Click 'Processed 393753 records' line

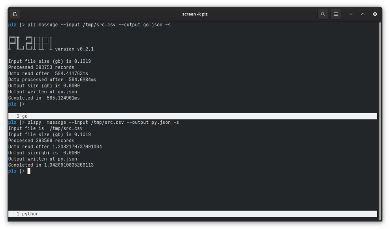click(x=41, y=68)
